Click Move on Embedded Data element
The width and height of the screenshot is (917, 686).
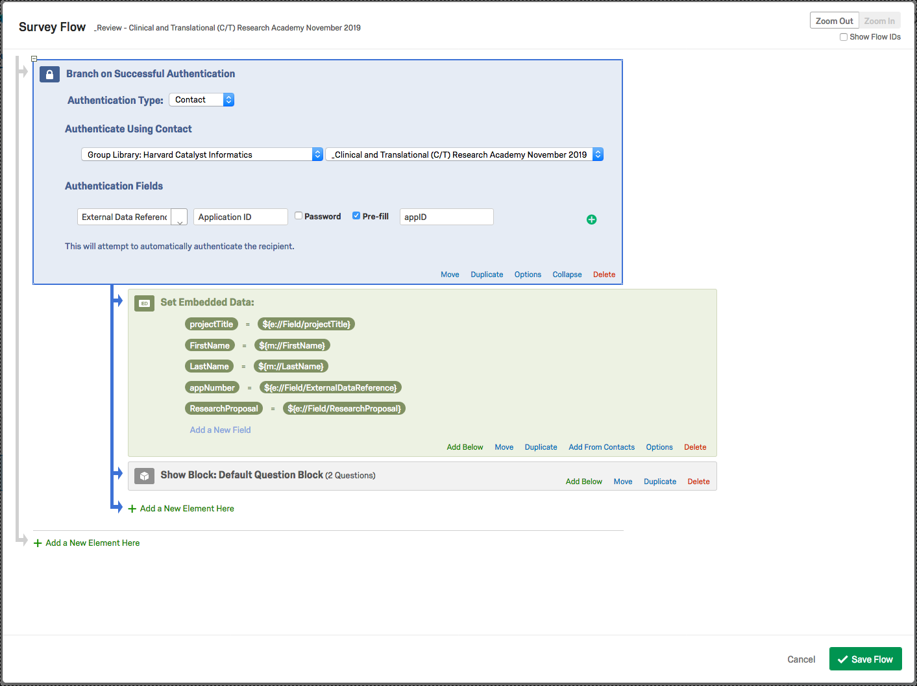coord(504,447)
